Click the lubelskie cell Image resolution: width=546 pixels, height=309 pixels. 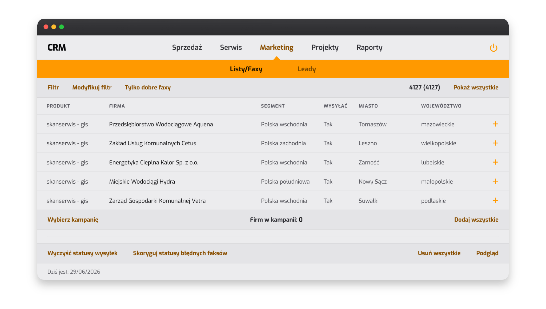point(432,162)
